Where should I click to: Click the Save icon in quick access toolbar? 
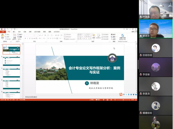[x=5, y=29]
